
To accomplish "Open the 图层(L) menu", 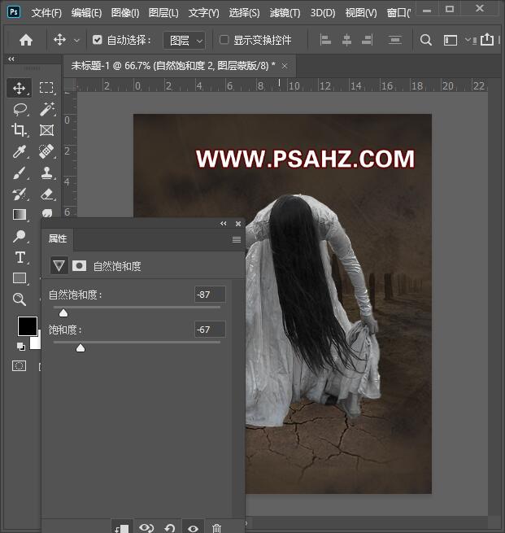I will click(x=163, y=13).
